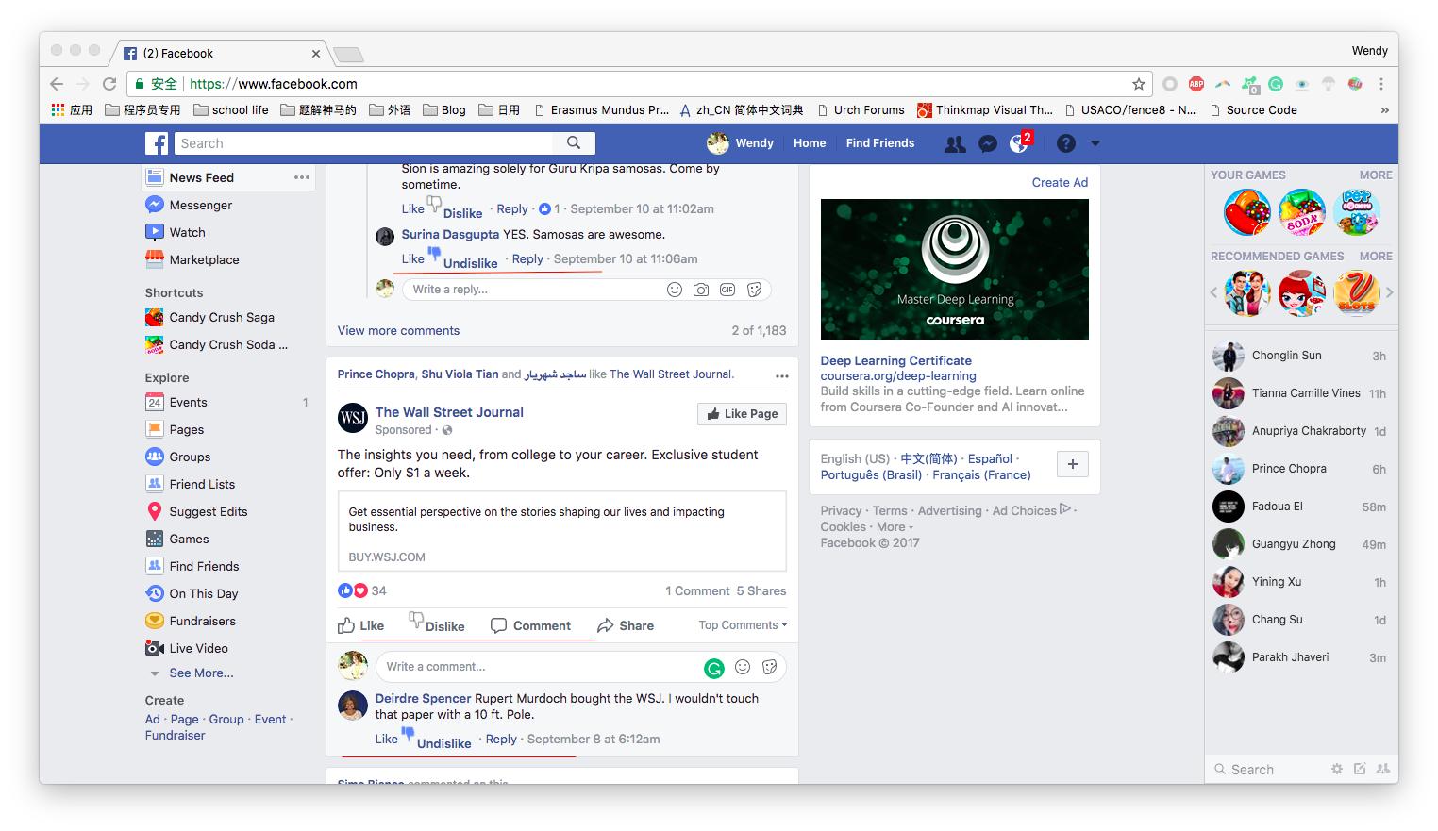Create a new group chat icon
This screenshot has height=831, width=1438.
[x=1382, y=770]
